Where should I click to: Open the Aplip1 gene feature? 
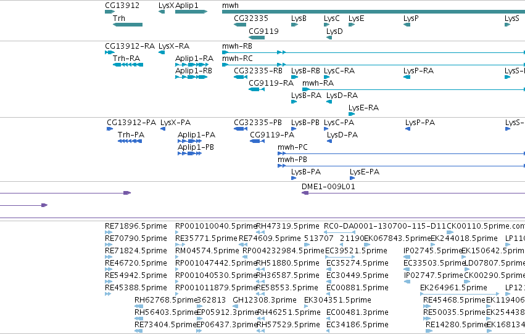191,12
